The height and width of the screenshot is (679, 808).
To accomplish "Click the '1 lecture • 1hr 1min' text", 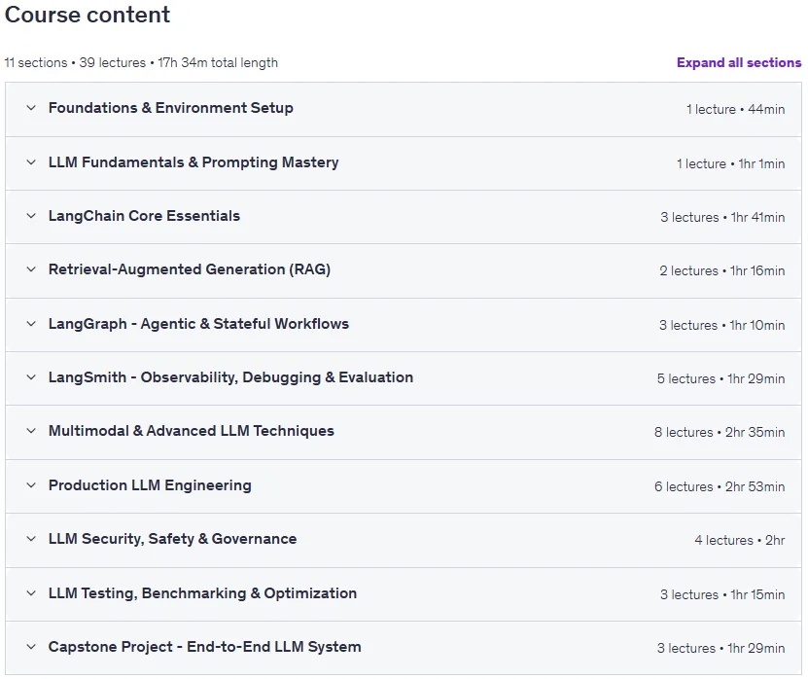I will [x=731, y=164].
